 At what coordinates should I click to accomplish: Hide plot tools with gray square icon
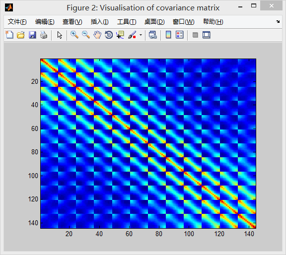pyautogui.click(x=195, y=35)
